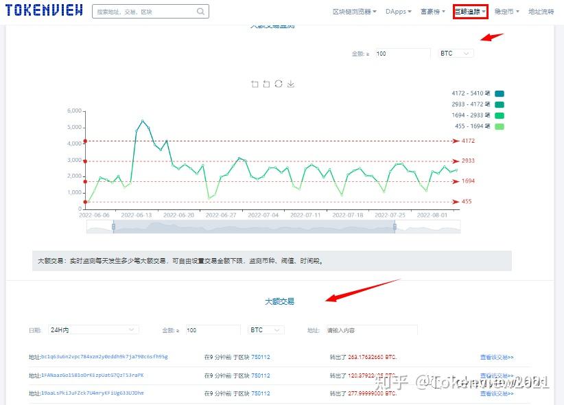Viewport: 564px width, 405px height.
Task: Click the search magnifier icon
Action: 200,11
